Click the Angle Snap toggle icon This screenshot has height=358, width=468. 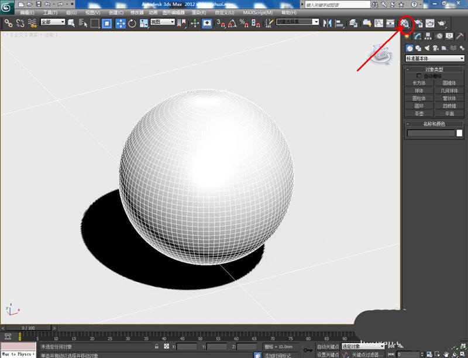232,23
